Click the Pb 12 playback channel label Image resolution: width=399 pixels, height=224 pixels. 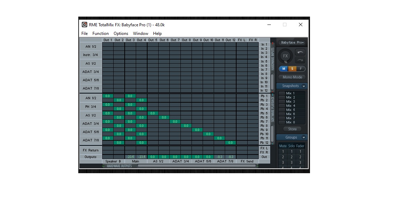pos(264,143)
